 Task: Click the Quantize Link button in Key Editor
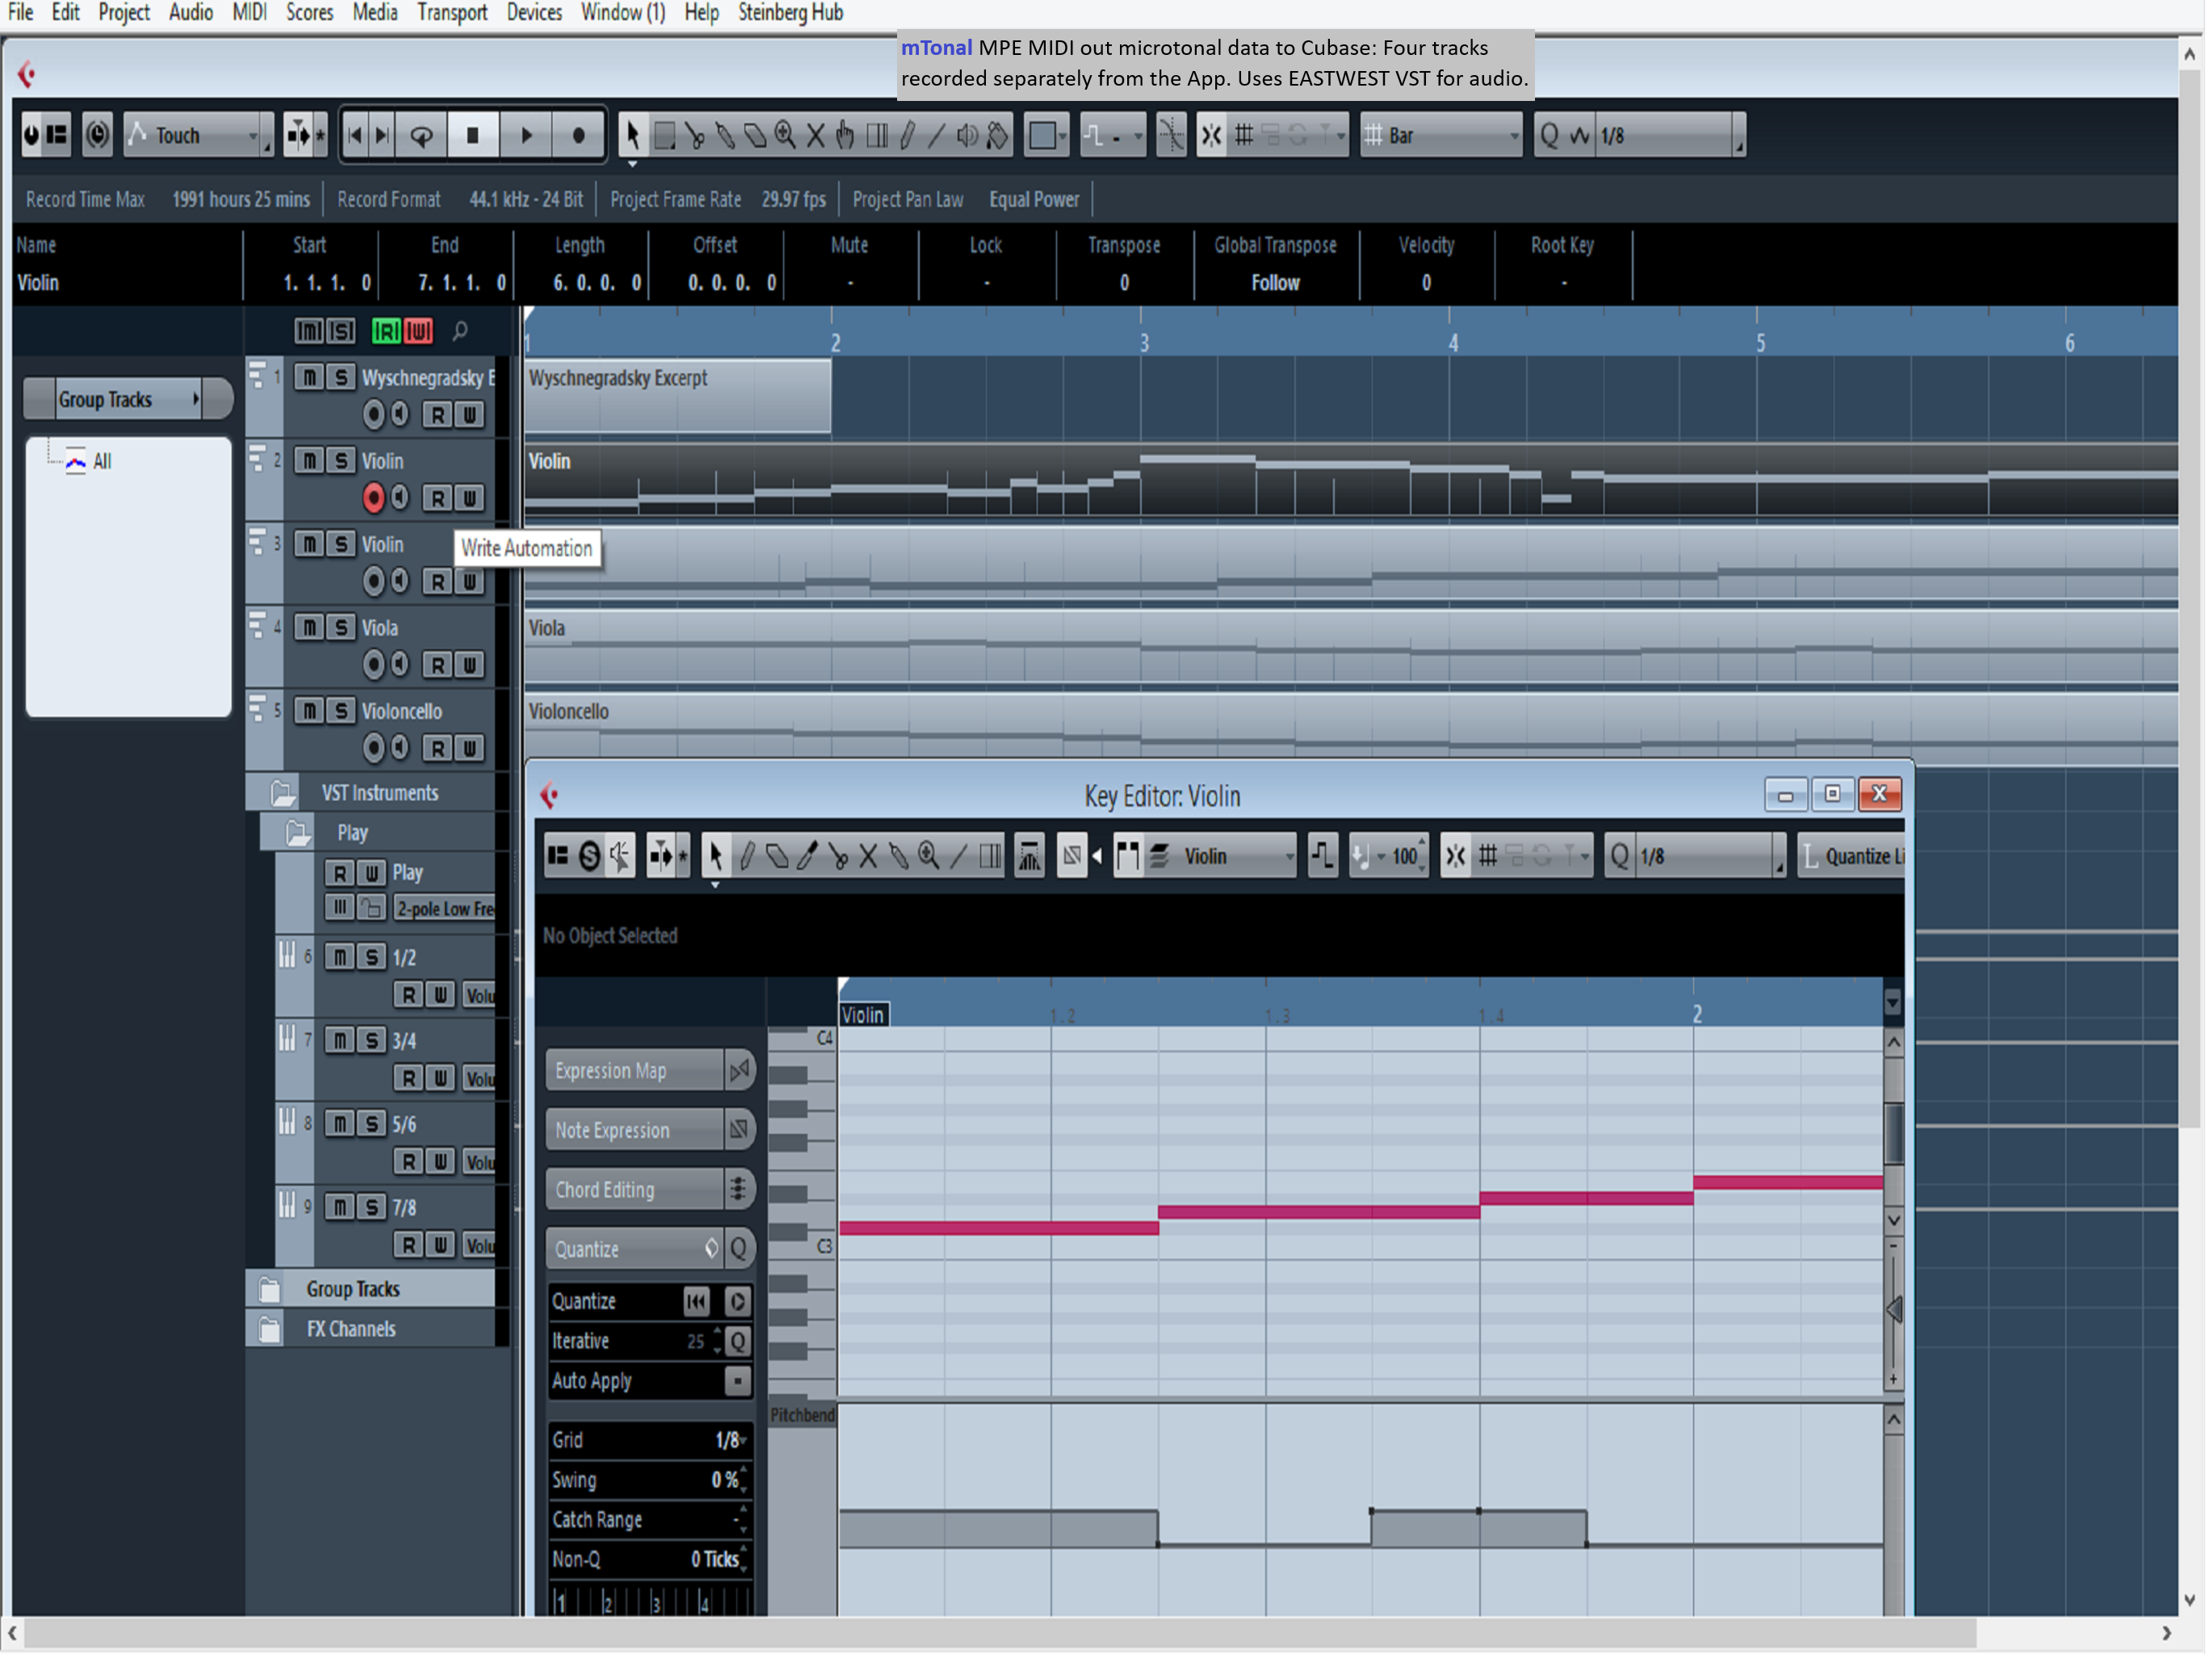pos(1852,856)
